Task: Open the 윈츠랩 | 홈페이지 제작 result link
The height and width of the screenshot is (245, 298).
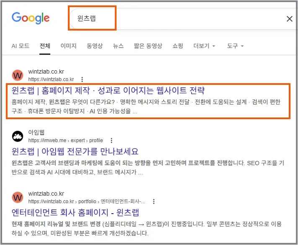Action: click(108, 90)
